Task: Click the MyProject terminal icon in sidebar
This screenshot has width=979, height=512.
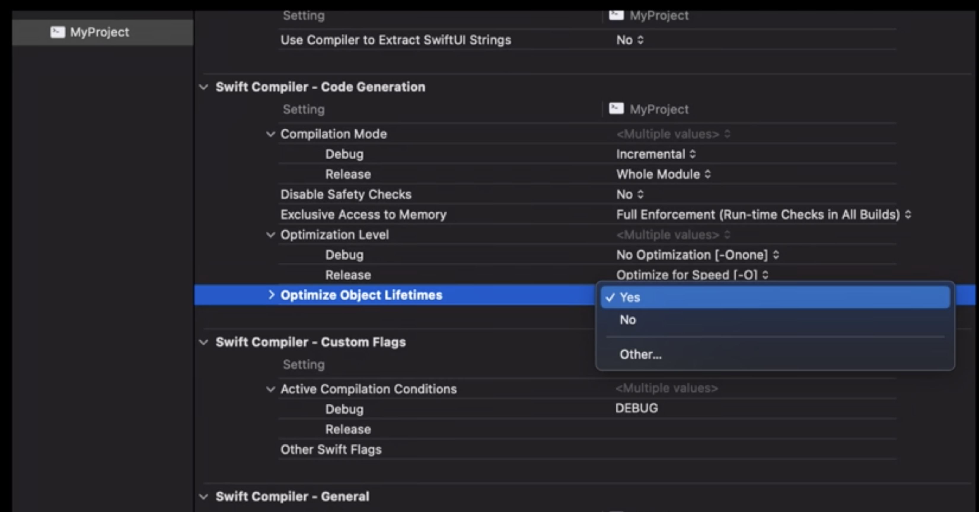Action: (x=58, y=32)
